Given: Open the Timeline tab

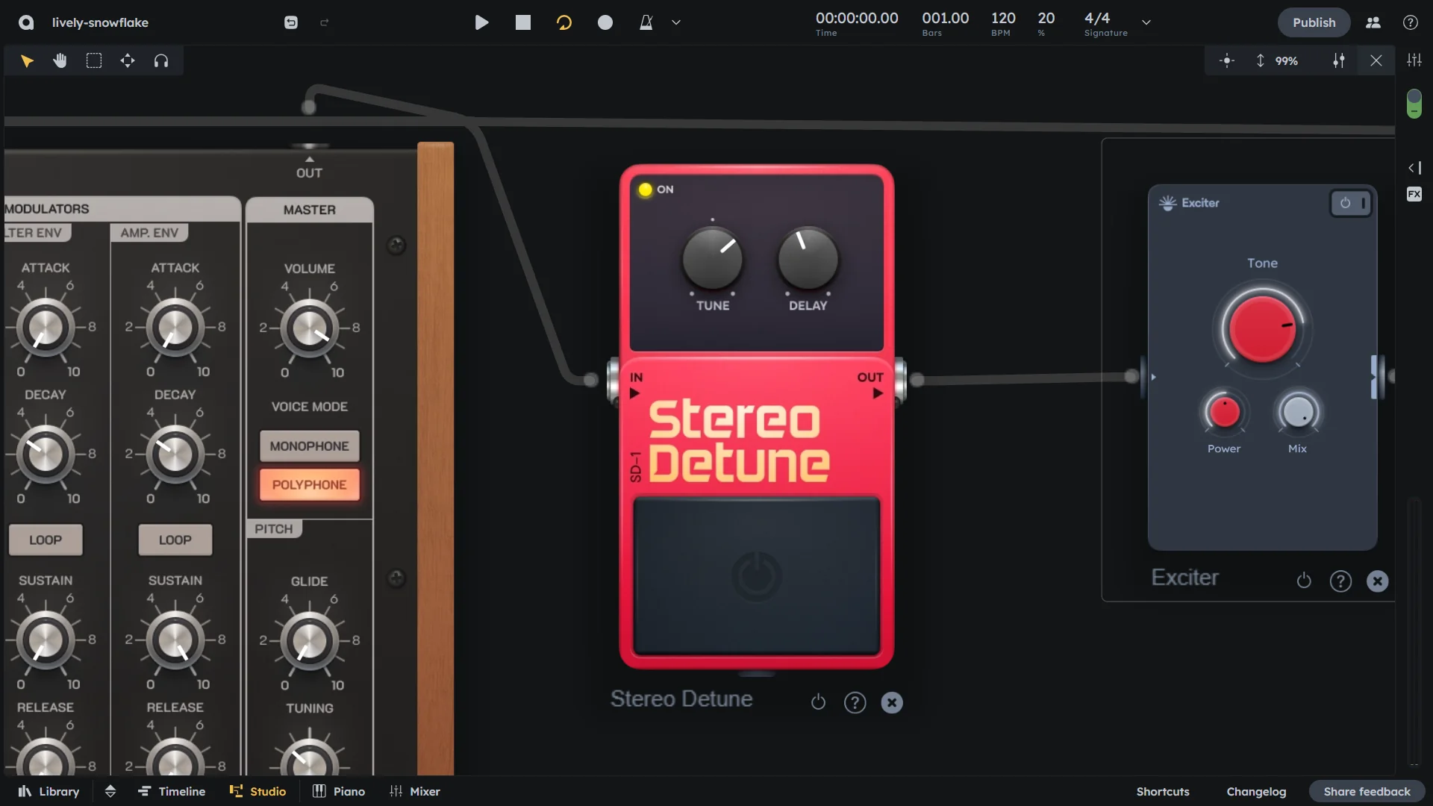Looking at the screenshot, I should tap(172, 791).
